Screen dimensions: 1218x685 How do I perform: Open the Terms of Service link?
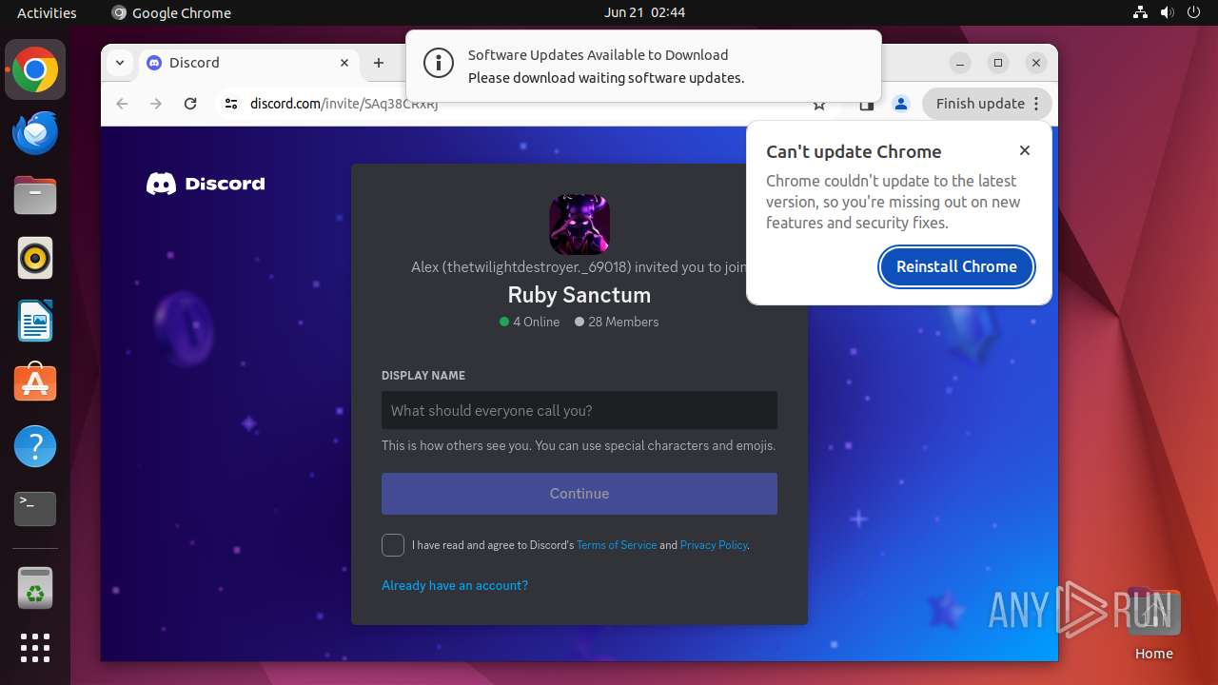pos(617,545)
